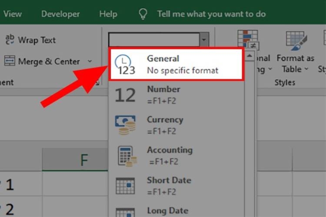This screenshot has height=217, width=326.
Task: Click the Conditional Formatting icon
Action: click(x=247, y=40)
